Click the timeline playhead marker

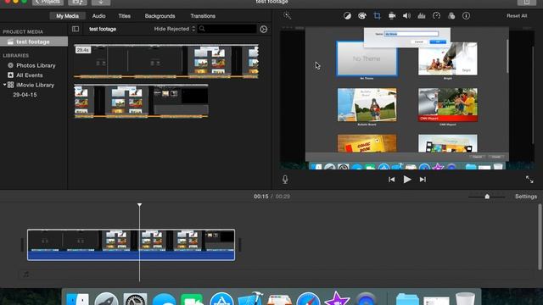pos(139,205)
